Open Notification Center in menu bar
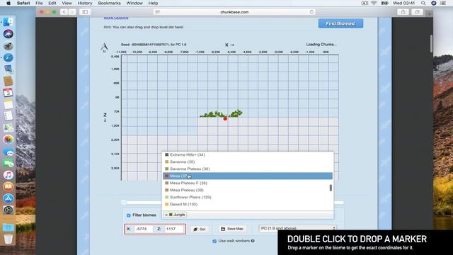This screenshot has width=453, height=255. (443, 3)
